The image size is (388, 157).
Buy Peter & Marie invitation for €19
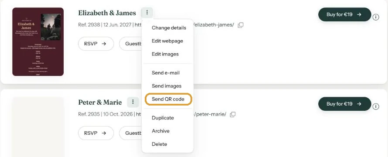[x=345, y=104]
